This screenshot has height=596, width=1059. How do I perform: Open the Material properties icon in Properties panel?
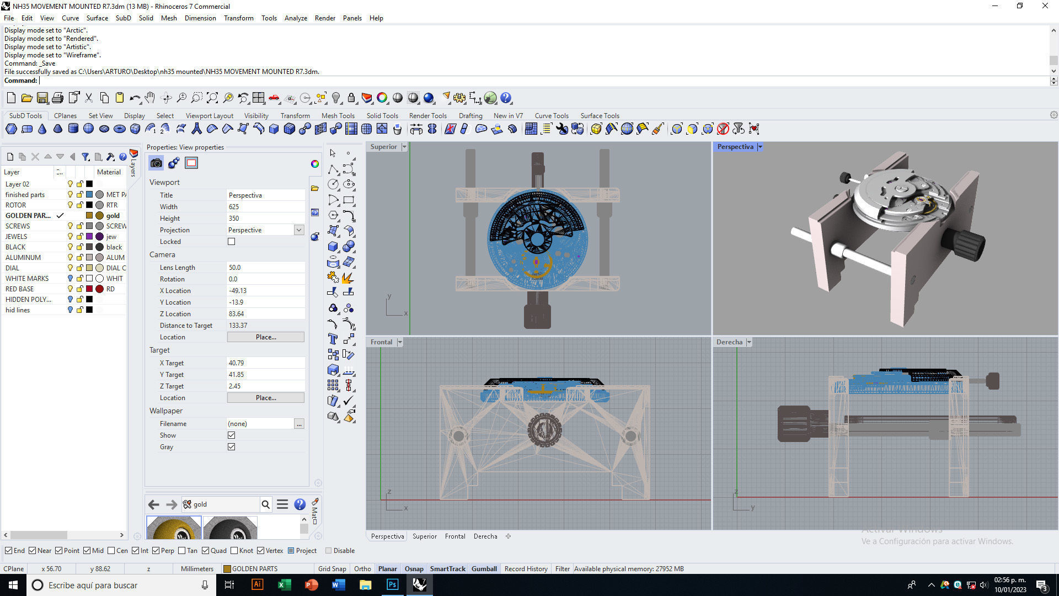174,163
